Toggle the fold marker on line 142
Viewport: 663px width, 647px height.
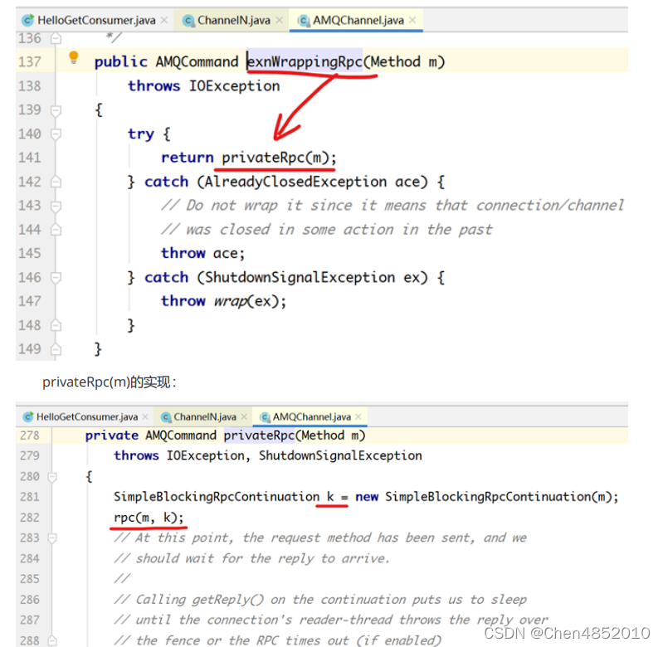pyautogui.click(x=56, y=182)
